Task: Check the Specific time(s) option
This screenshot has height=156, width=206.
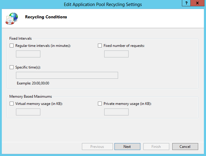Action: (12, 67)
